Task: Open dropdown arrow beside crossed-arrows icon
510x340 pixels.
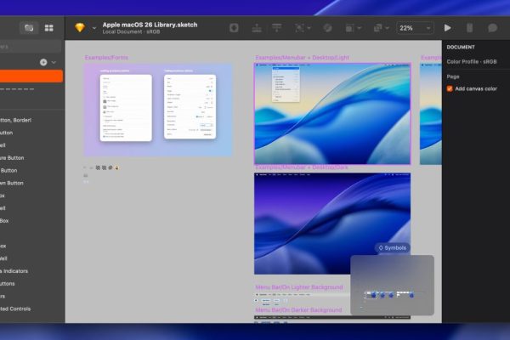Action: [309, 28]
